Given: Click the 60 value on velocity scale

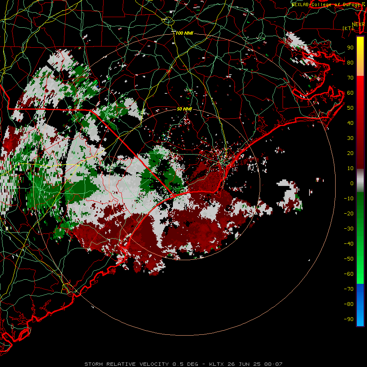Looking at the screenshot, I should click(x=350, y=93).
